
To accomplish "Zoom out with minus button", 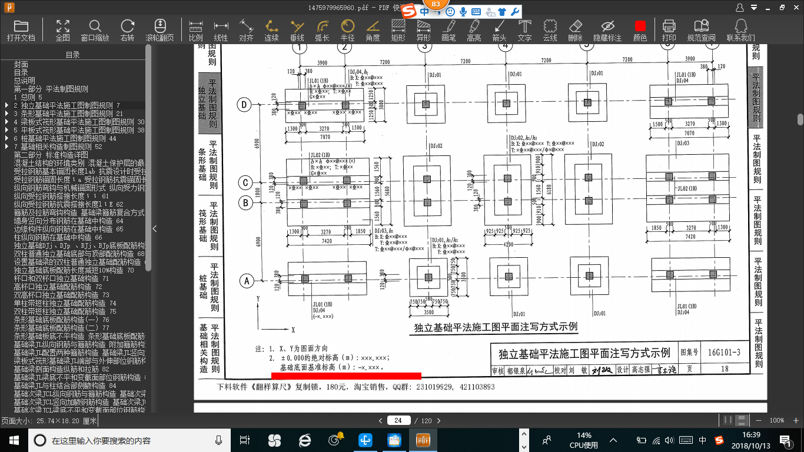I will pyautogui.click(x=758, y=420).
